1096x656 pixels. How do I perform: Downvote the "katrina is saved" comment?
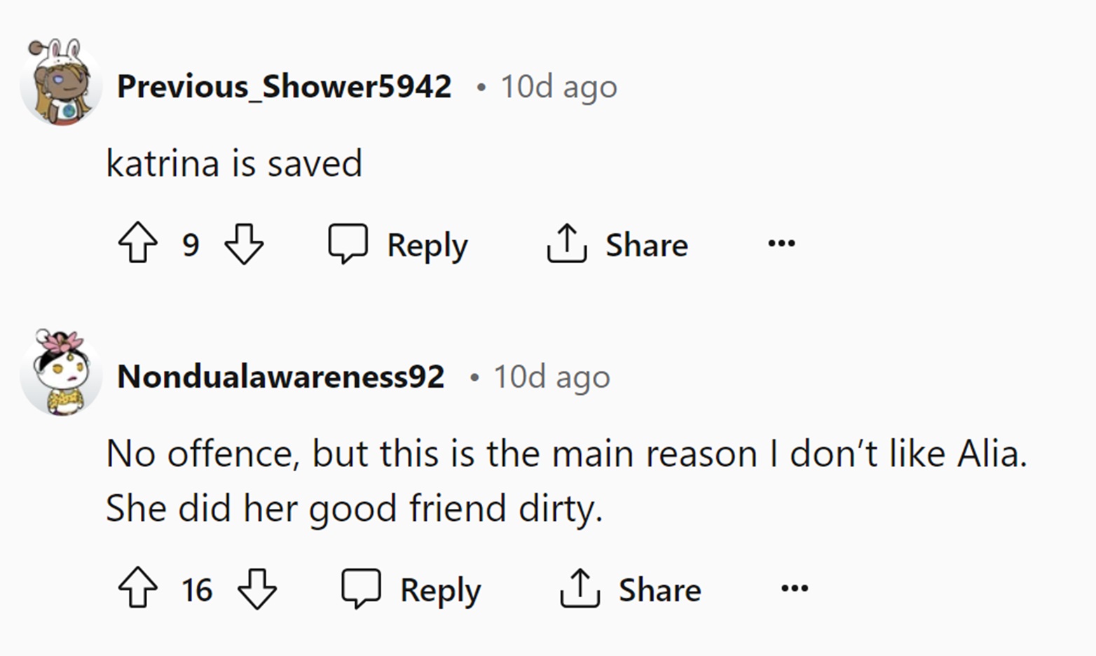click(244, 243)
